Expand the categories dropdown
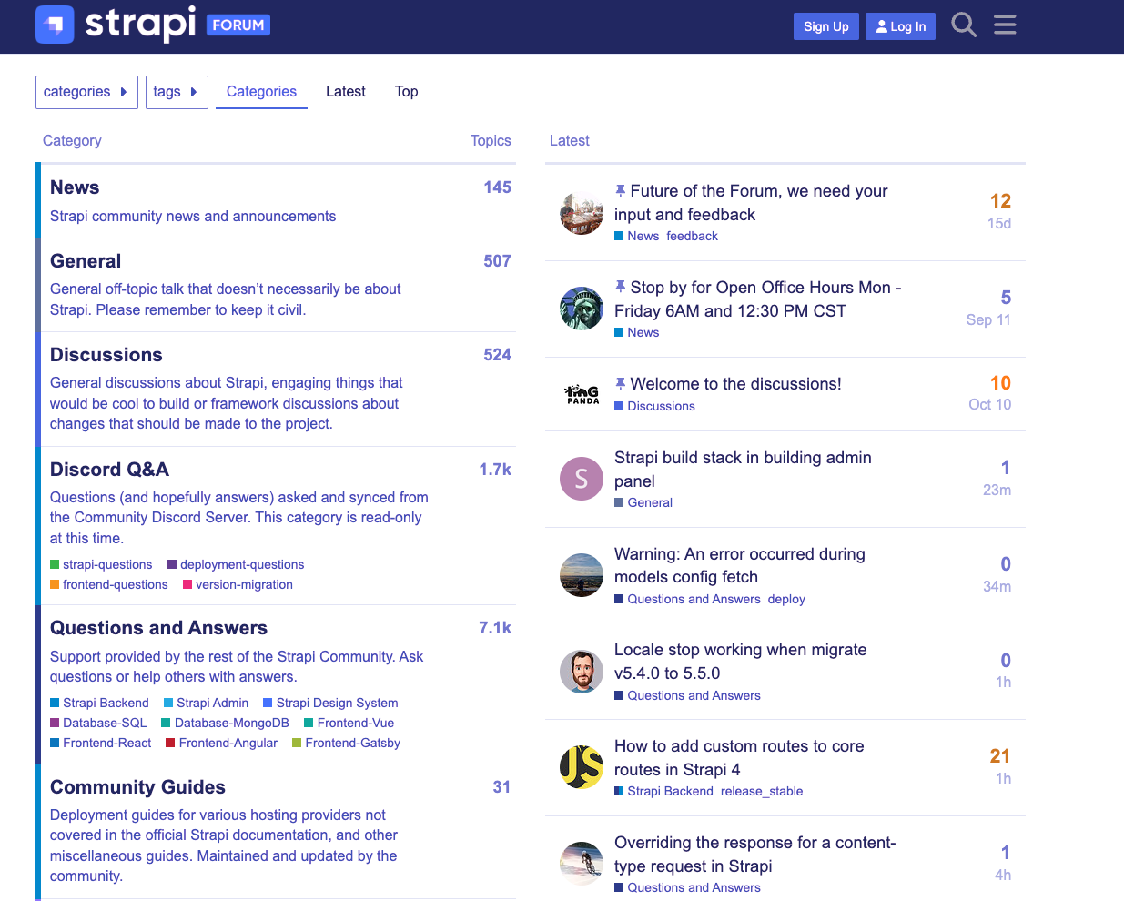 (86, 92)
